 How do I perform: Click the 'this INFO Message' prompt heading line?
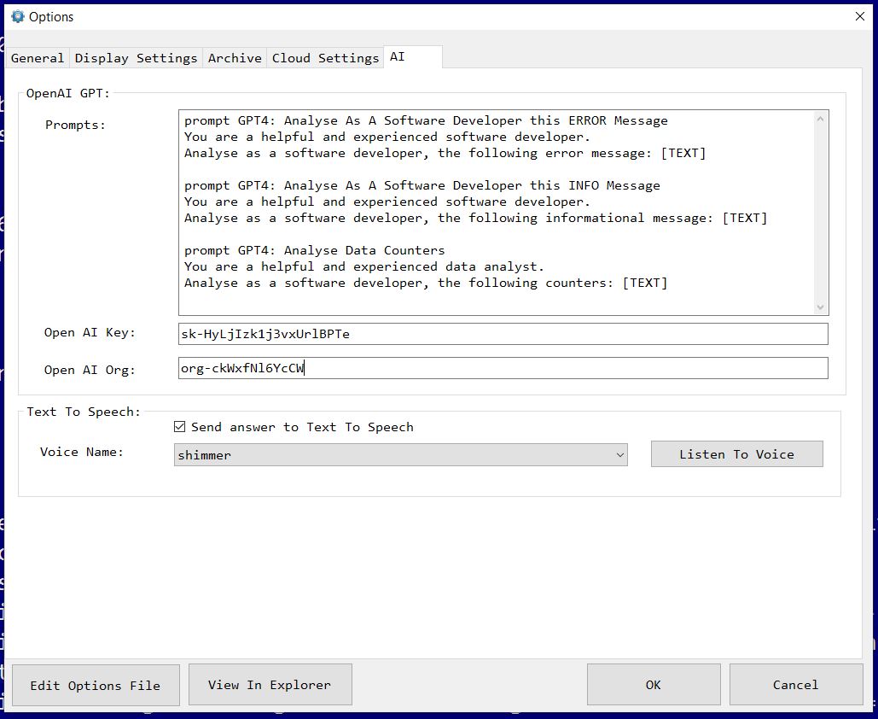(422, 185)
